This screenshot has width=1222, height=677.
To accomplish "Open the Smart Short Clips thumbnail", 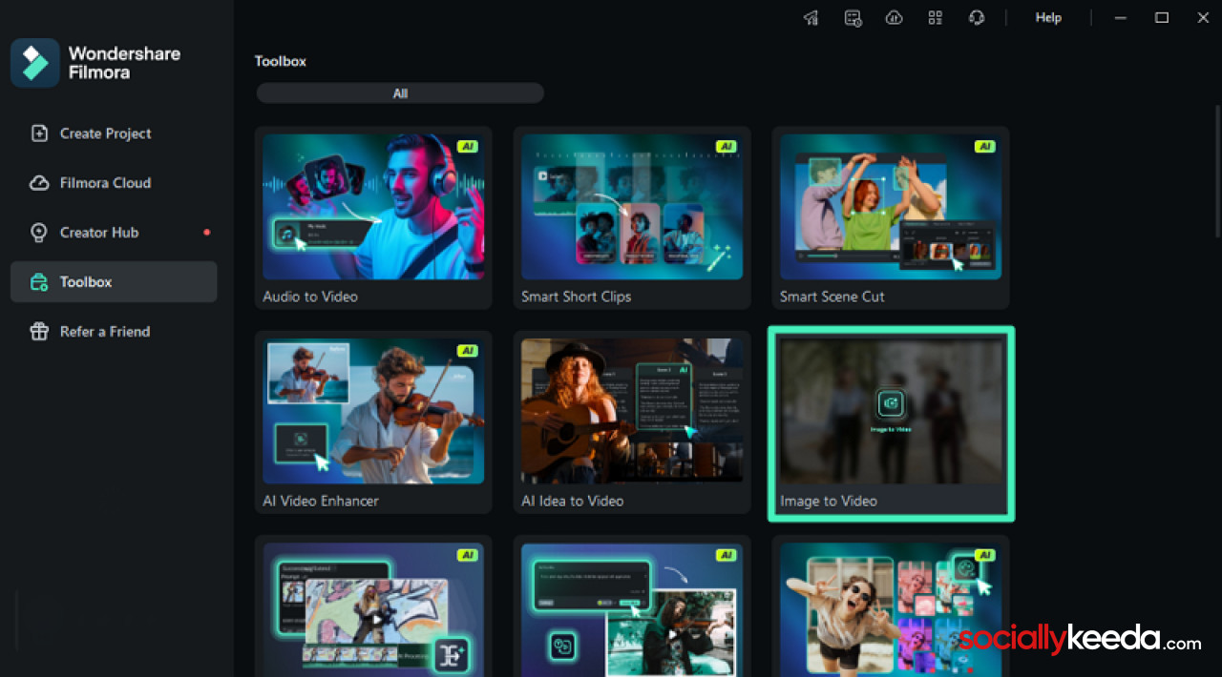I will 632,207.
